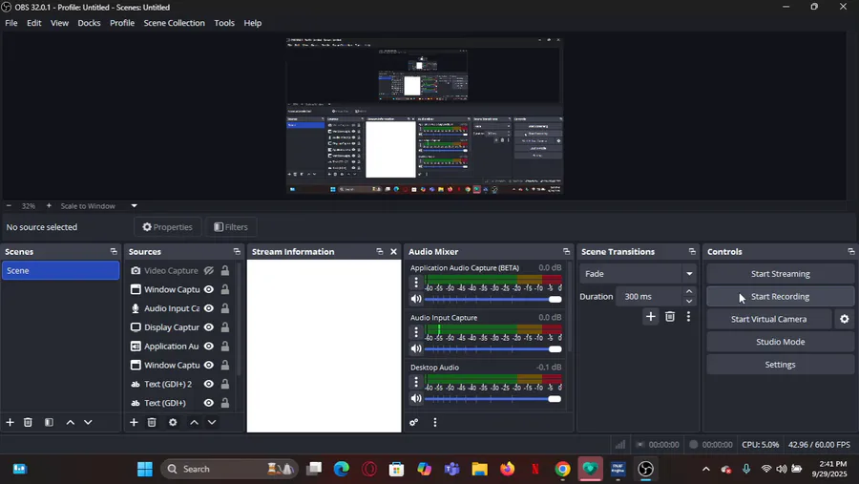Open source properties gear in Sources panel
Image resolution: width=859 pixels, height=484 pixels.
coord(173,422)
